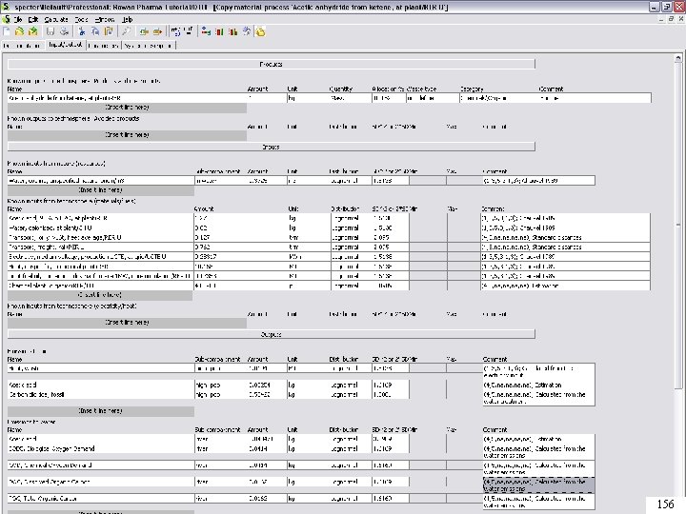
Task: Click the Products section header bar
Action: point(271,64)
